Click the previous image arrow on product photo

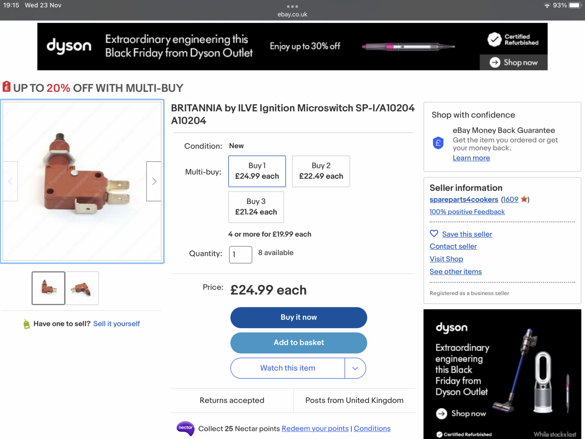click(x=10, y=181)
